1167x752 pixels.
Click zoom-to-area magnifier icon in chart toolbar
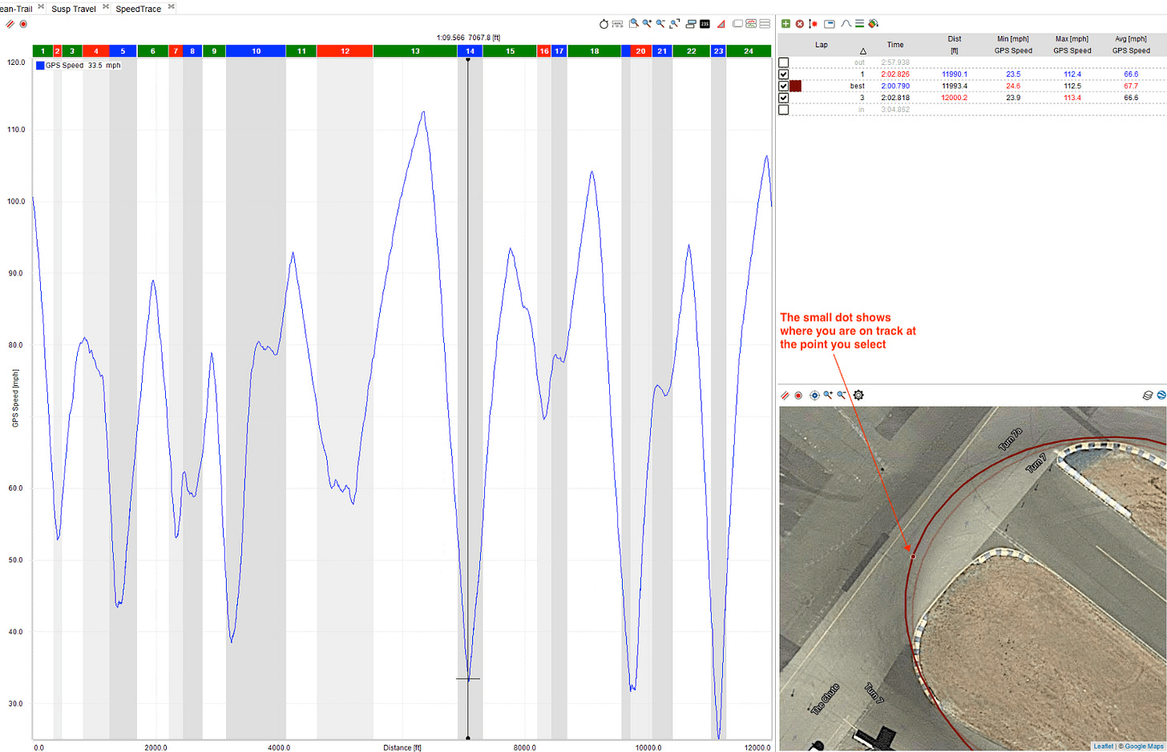[x=634, y=23]
